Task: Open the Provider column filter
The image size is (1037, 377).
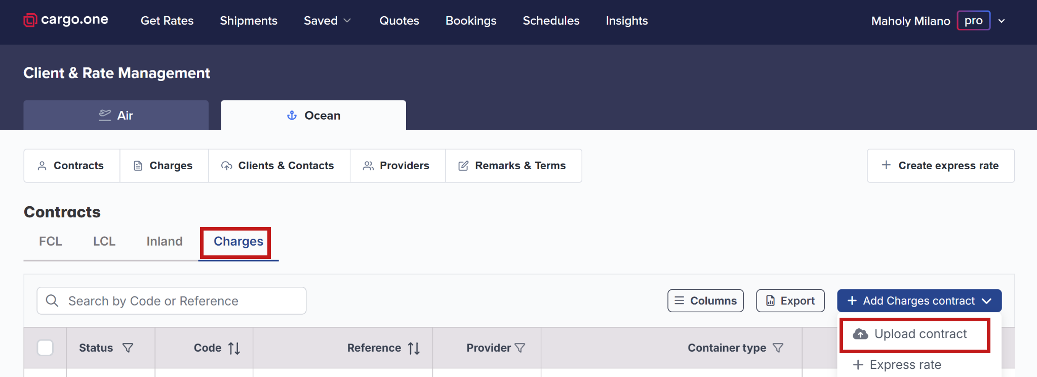Action: coord(520,348)
